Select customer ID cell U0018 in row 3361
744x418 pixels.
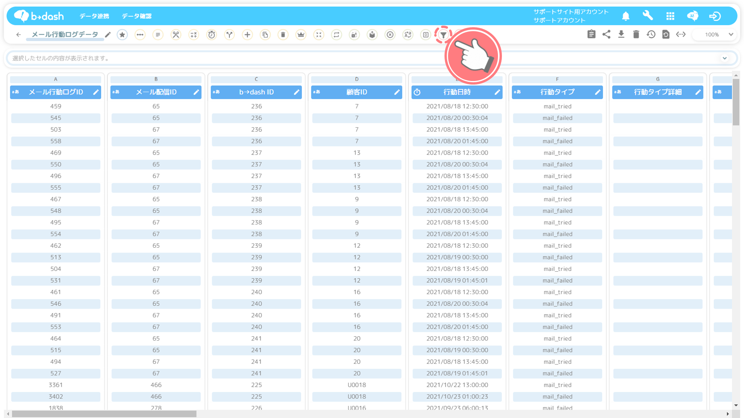tap(357, 385)
